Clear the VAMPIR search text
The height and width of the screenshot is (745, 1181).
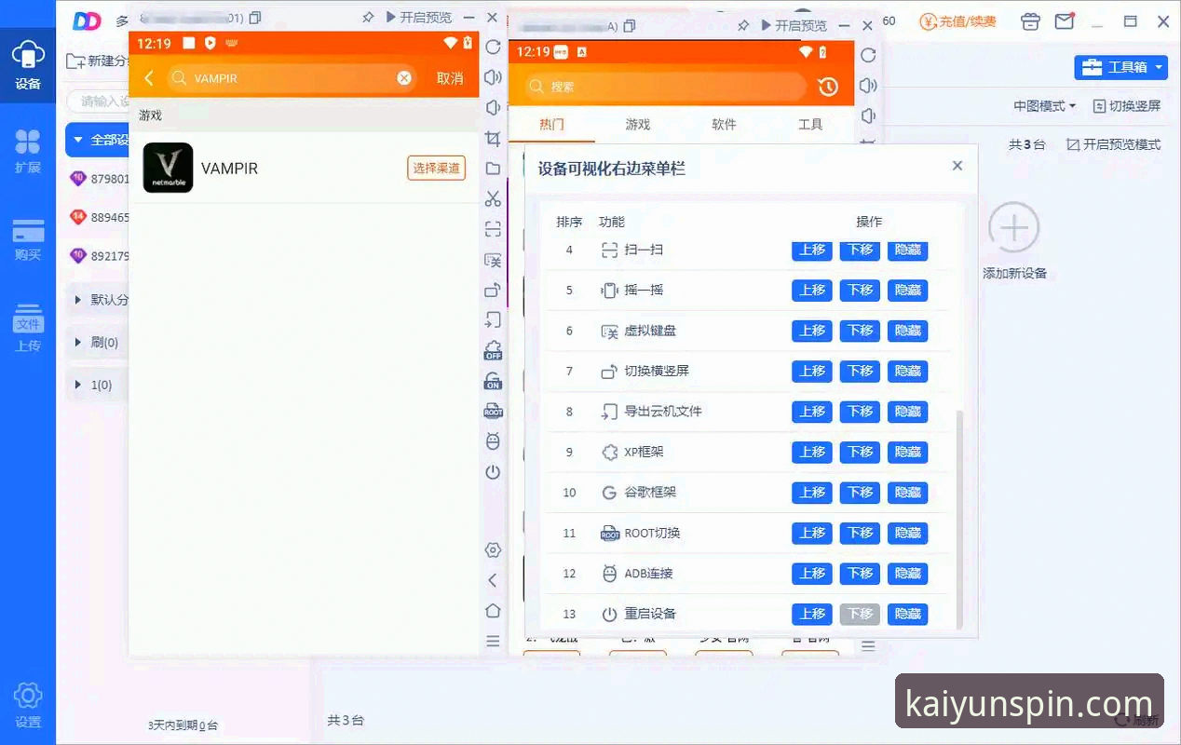(404, 78)
